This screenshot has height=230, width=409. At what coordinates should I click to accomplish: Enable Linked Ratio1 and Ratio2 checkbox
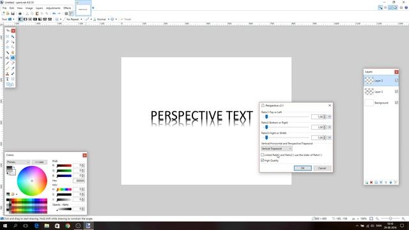[x=263, y=155]
